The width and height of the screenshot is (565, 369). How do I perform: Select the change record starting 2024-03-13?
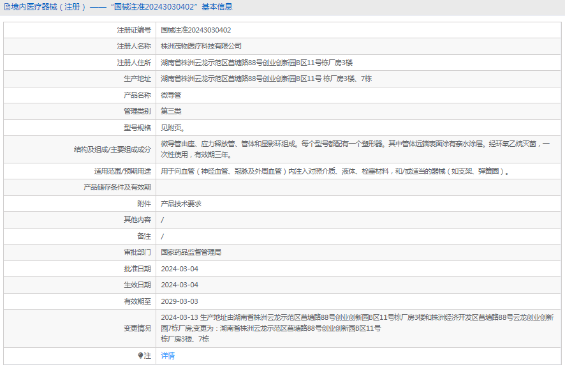357,328
